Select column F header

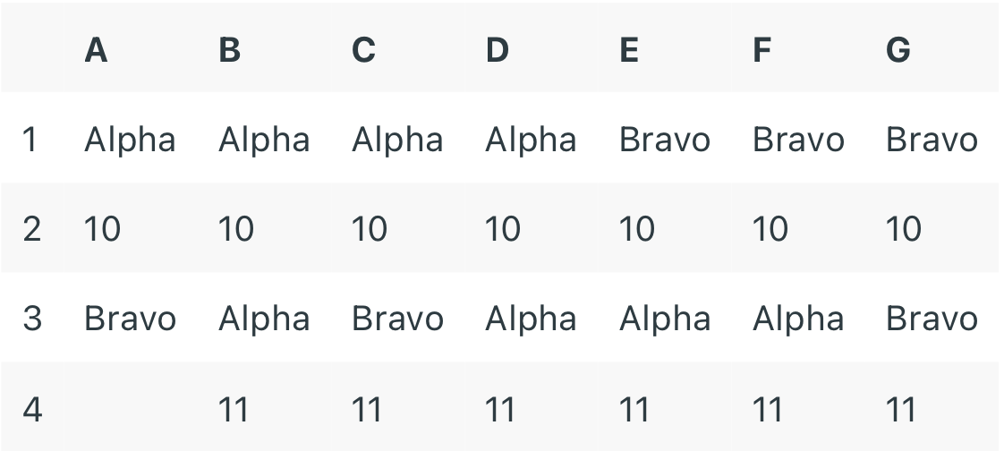762,50
